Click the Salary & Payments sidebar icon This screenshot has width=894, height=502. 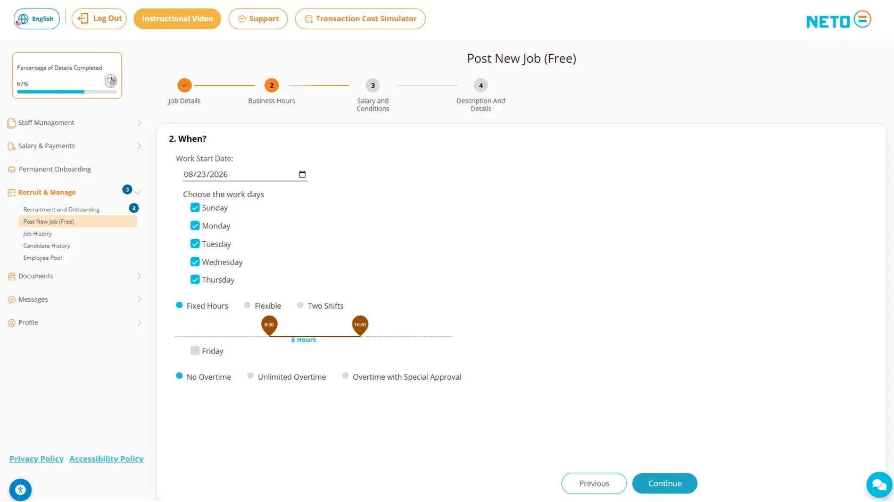(x=11, y=146)
